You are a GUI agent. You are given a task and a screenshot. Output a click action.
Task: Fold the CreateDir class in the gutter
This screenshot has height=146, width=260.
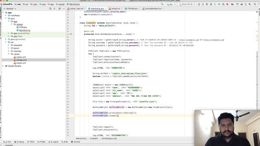(75, 23)
